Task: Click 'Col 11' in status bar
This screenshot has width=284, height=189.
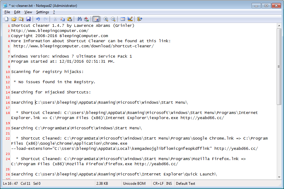Action: coord(25,184)
